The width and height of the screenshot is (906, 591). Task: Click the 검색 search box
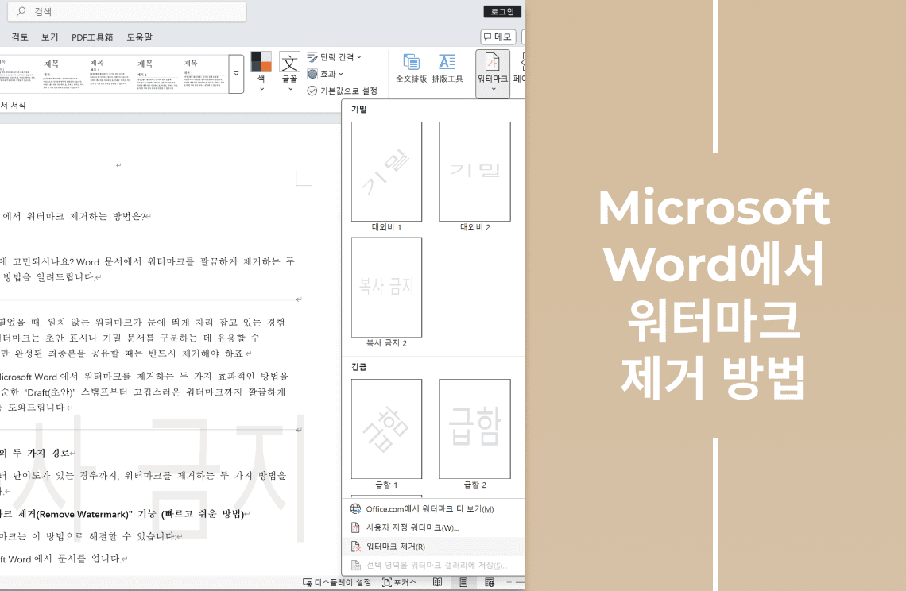point(126,12)
